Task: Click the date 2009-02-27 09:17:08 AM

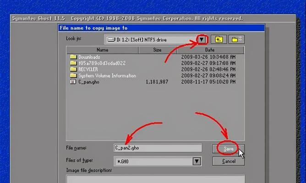Action: tap(208, 63)
